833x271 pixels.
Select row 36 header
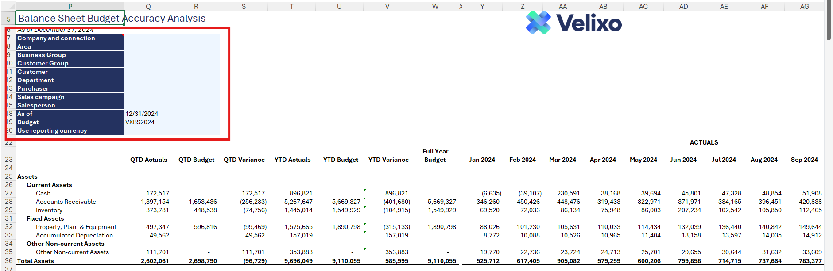8,261
